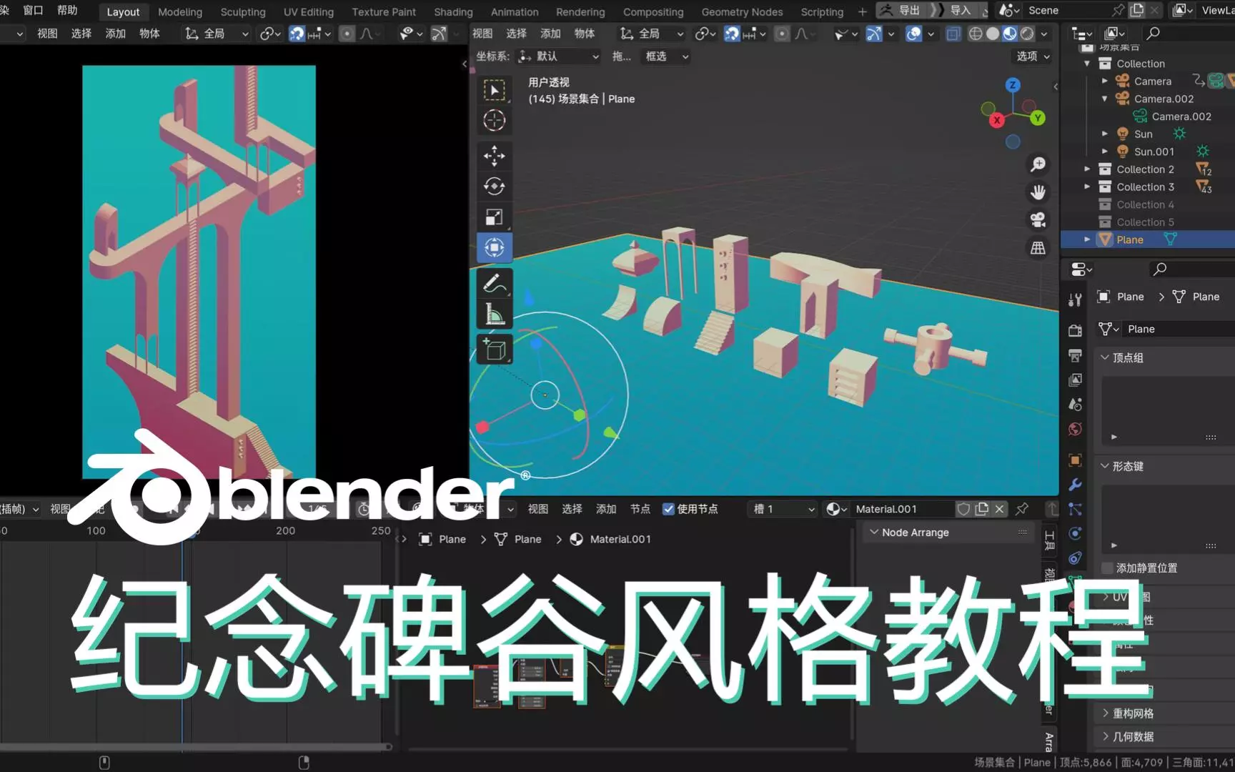
Task: Expand Collection 2 in the outliner
Action: [1087, 169]
